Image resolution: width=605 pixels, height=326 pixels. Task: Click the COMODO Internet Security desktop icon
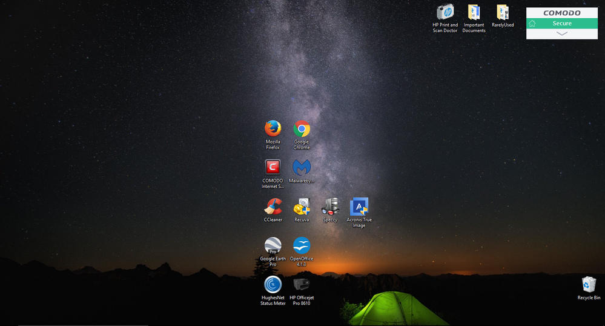pyautogui.click(x=273, y=167)
